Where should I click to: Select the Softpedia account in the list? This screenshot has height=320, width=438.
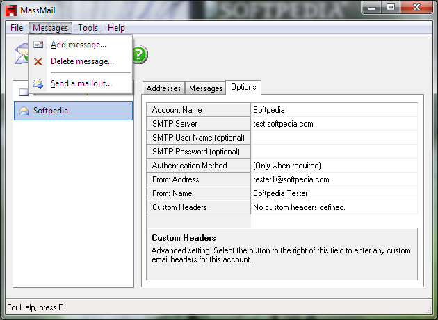73,111
